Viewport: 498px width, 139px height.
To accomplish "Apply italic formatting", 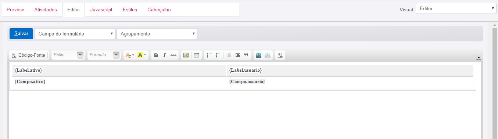I will 164,55.
